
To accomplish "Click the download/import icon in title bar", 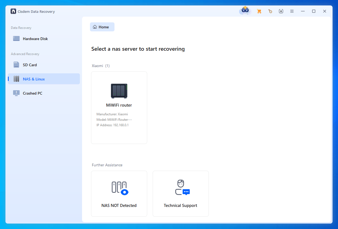I will pyautogui.click(x=281, y=11).
